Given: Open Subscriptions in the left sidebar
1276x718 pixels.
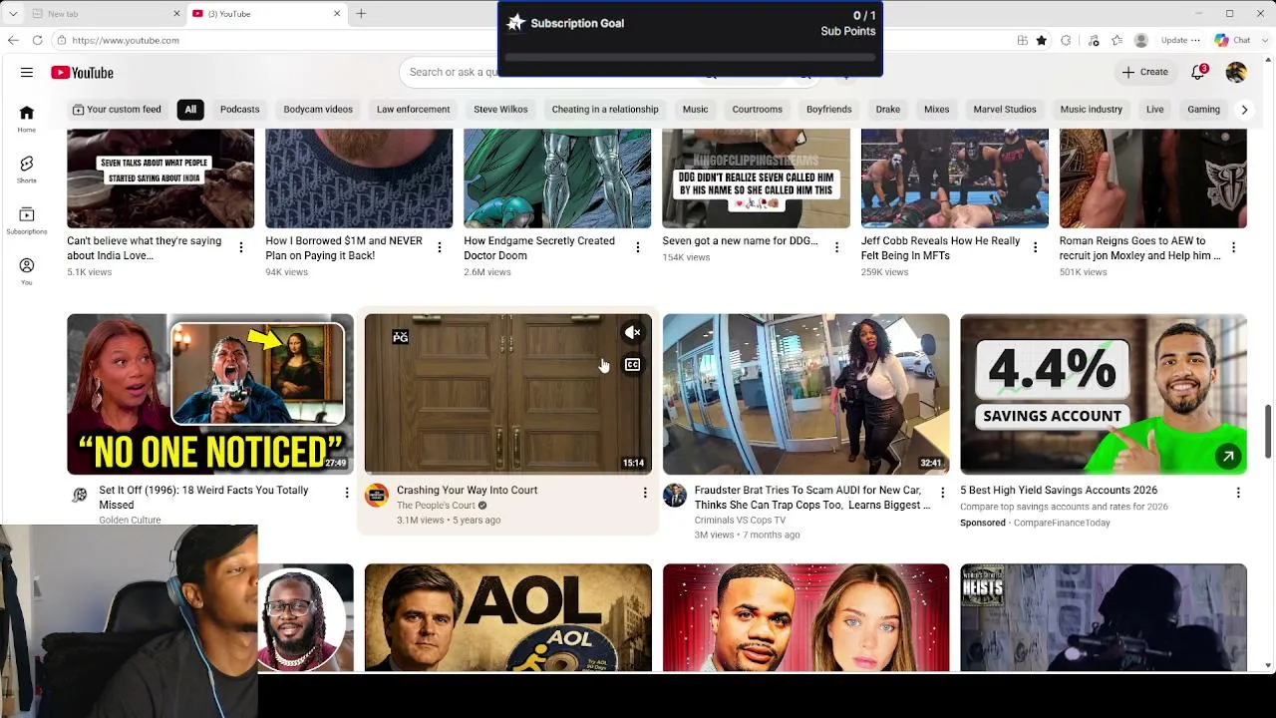Looking at the screenshot, I should [x=27, y=220].
